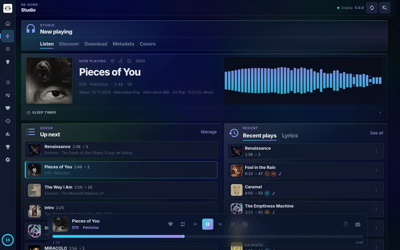Open more options for Caramel
Screen dimensions: 400x250
coord(376,190)
